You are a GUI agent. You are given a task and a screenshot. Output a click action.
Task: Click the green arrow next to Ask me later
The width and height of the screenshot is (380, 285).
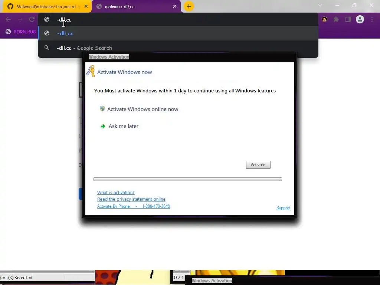pyautogui.click(x=103, y=126)
